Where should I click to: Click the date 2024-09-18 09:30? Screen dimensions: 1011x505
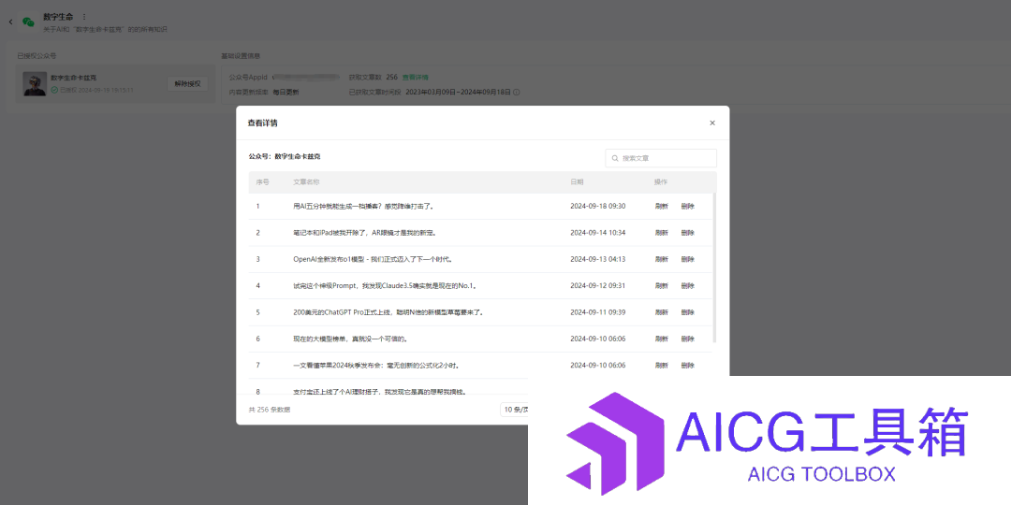[597, 206]
